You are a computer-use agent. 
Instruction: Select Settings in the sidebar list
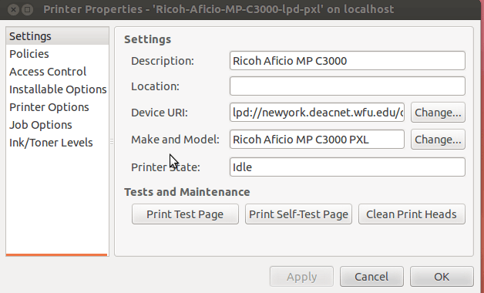(57, 36)
